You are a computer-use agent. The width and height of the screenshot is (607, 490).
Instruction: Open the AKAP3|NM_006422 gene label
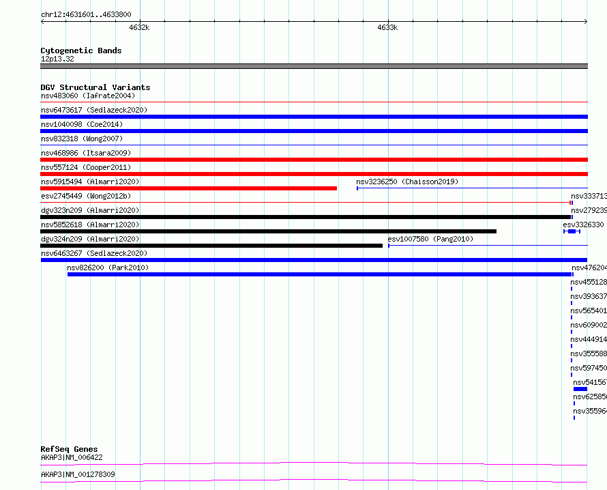pos(72,457)
